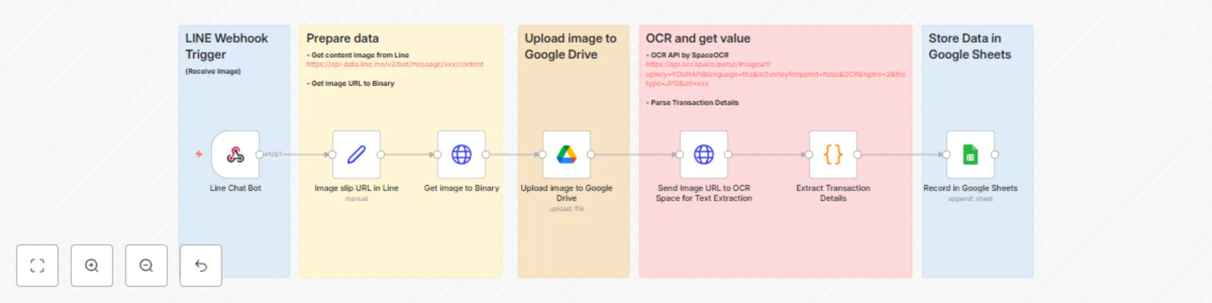Click the '(Receive Image)' subtitle text

[x=213, y=71]
